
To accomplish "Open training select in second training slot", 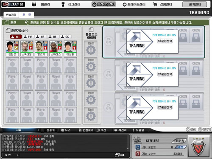I will 165,74.
